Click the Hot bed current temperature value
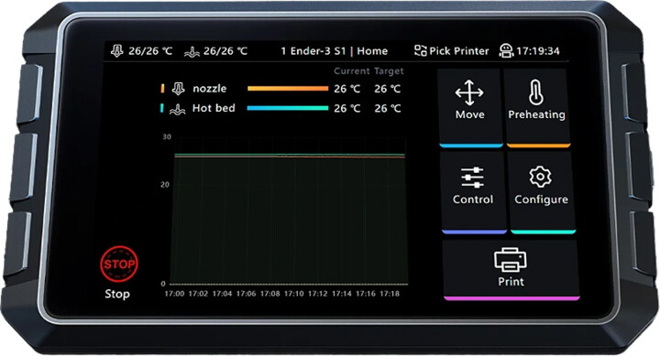This screenshot has width=660, height=356. [346, 108]
